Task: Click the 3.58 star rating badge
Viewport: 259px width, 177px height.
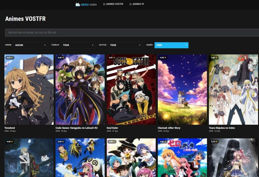Action: point(112,142)
